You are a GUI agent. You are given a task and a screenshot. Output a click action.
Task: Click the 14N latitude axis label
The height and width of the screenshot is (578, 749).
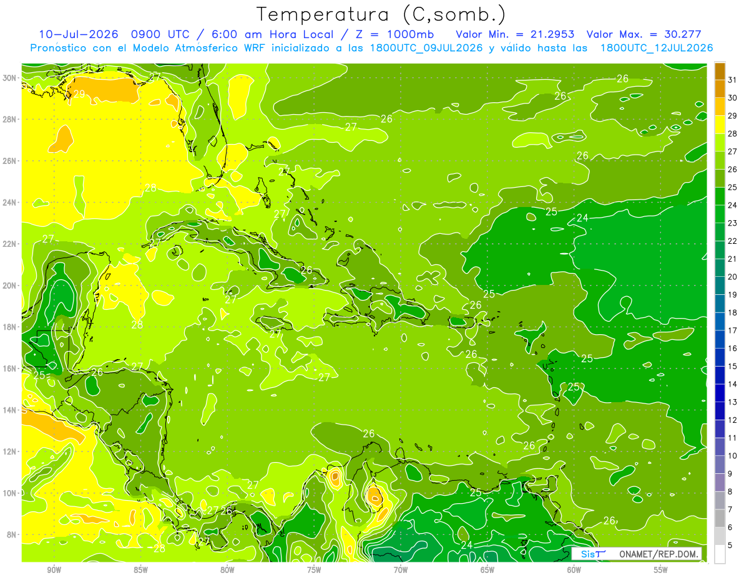pos(9,410)
